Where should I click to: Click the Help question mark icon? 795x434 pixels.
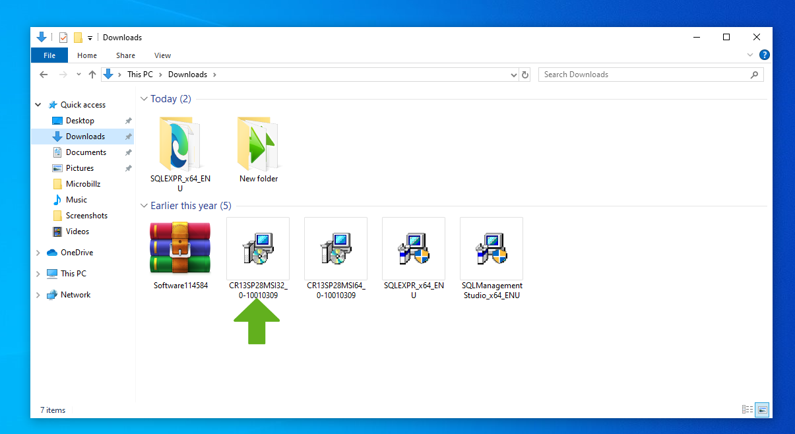pyautogui.click(x=764, y=55)
